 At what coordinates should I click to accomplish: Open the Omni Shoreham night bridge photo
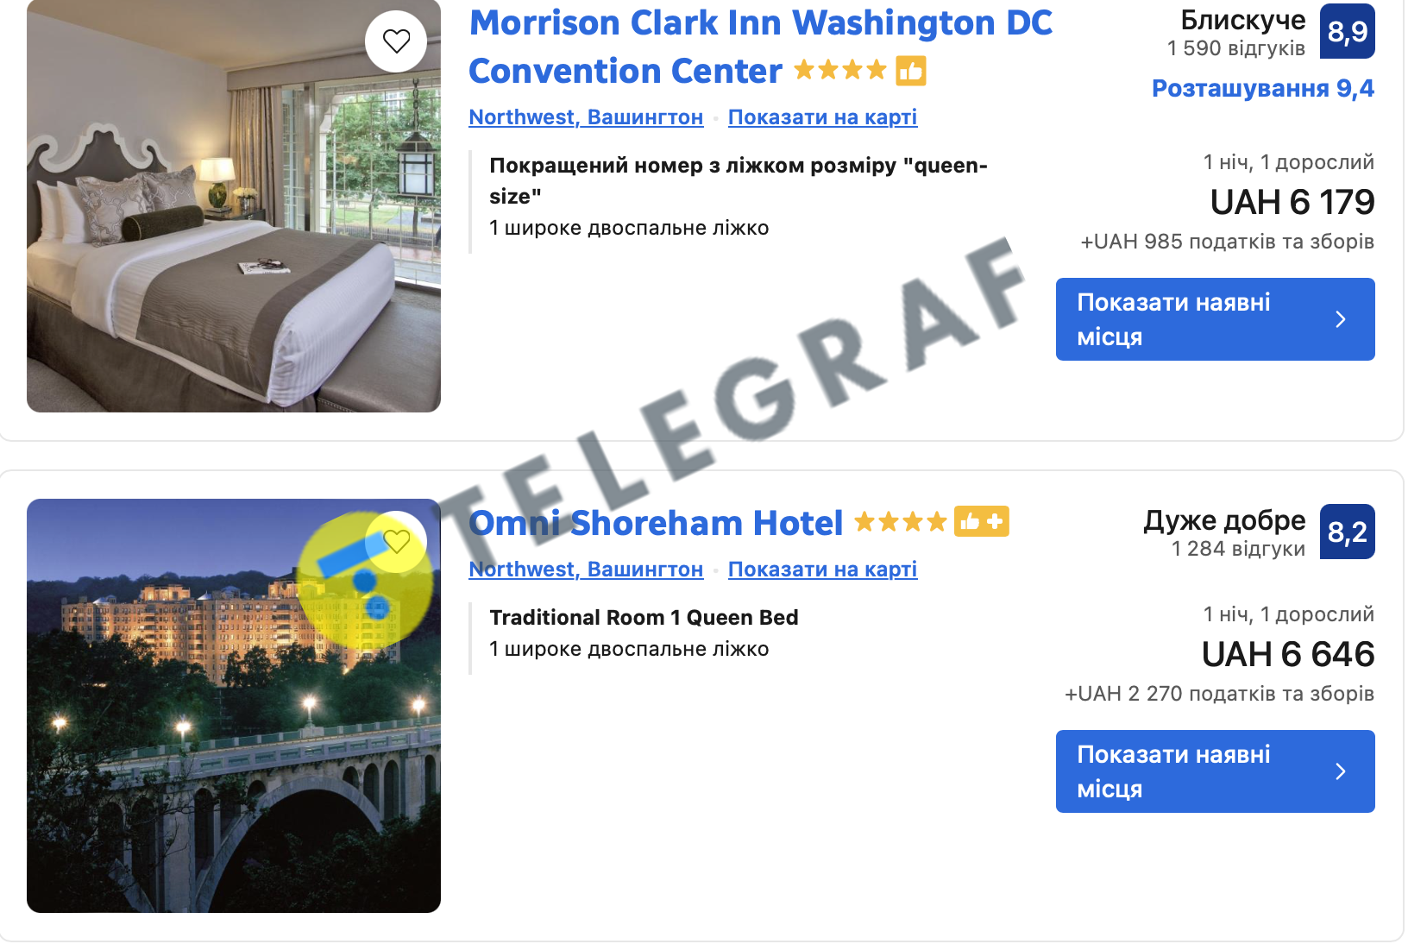234,706
